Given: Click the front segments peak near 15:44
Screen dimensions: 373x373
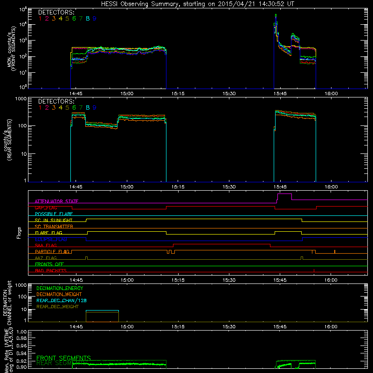Looking at the screenshot, I should (x=276, y=15).
